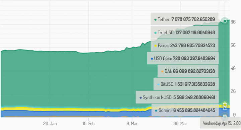Click the light blue BitUSD dot
This screenshot has width=241, height=130.
(x=158, y=84)
